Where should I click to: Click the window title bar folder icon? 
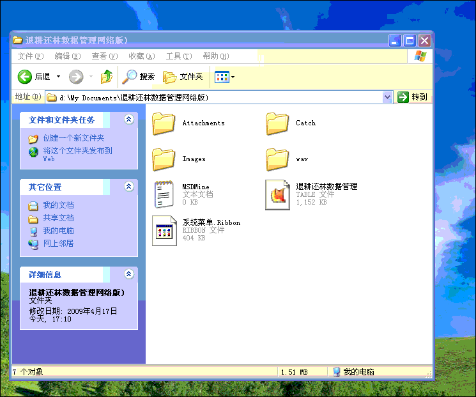point(18,40)
